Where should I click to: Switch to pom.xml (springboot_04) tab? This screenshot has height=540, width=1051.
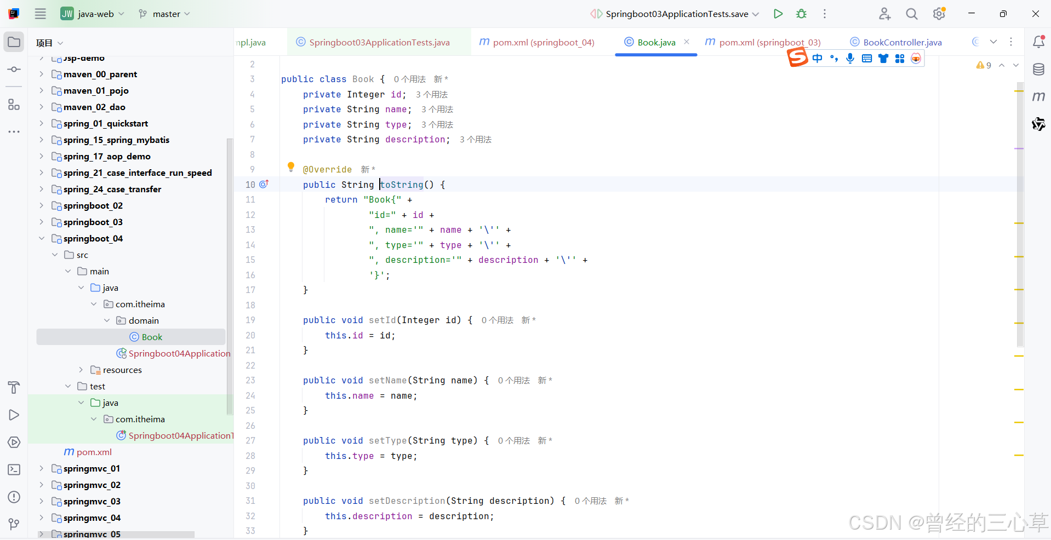[537, 42]
